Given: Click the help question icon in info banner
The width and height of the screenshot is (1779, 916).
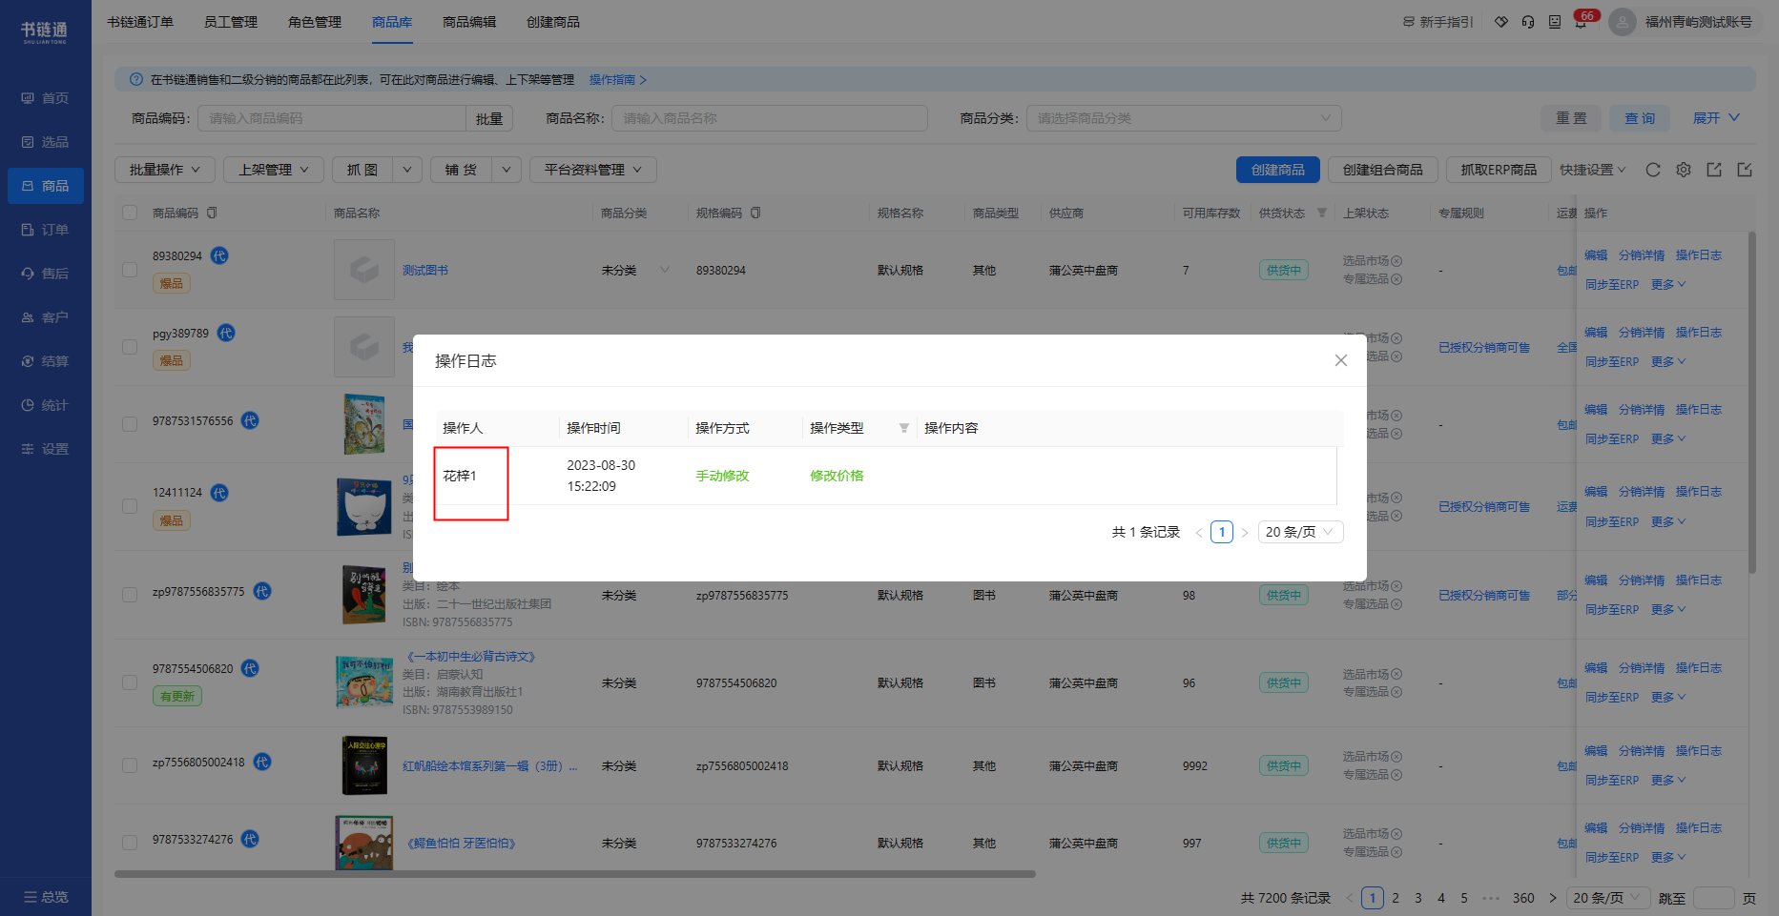Looking at the screenshot, I should 136,79.
